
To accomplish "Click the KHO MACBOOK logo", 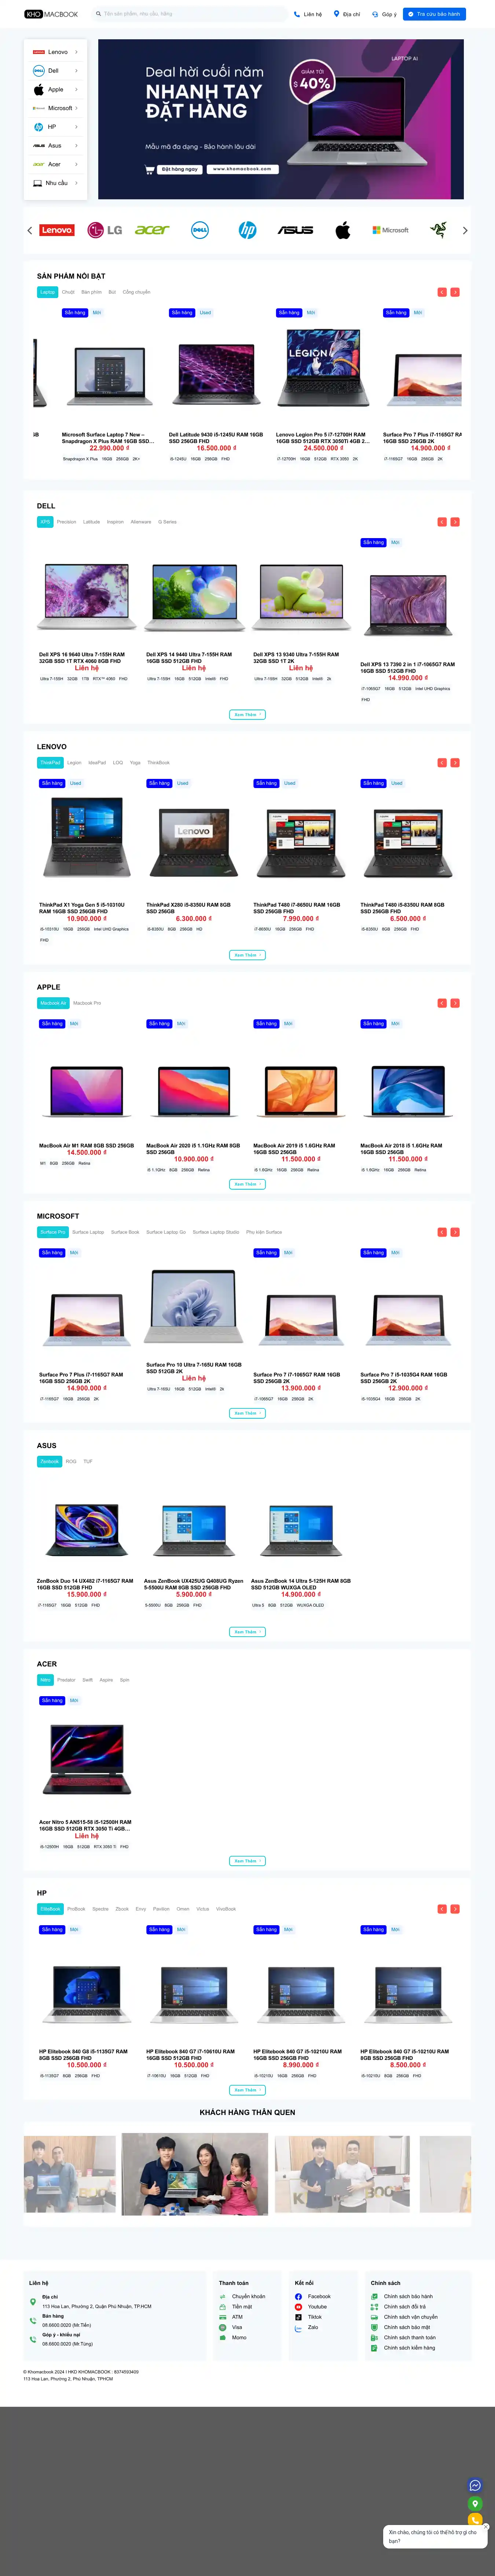I will (51, 14).
